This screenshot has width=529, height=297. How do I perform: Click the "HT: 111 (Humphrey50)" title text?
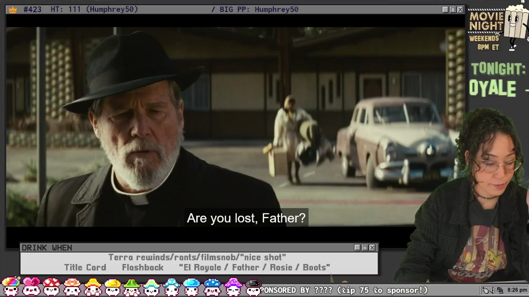click(x=94, y=10)
